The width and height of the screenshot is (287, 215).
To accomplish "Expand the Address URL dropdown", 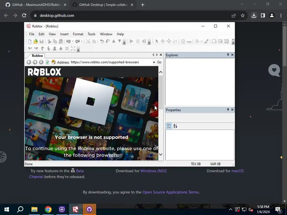I will [154, 62].
